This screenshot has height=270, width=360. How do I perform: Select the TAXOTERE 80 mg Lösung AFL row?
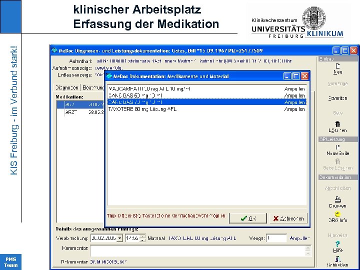click(x=206, y=109)
